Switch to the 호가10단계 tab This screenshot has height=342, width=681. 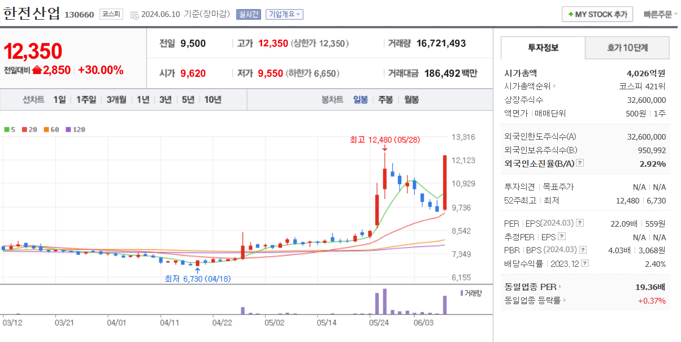627,47
